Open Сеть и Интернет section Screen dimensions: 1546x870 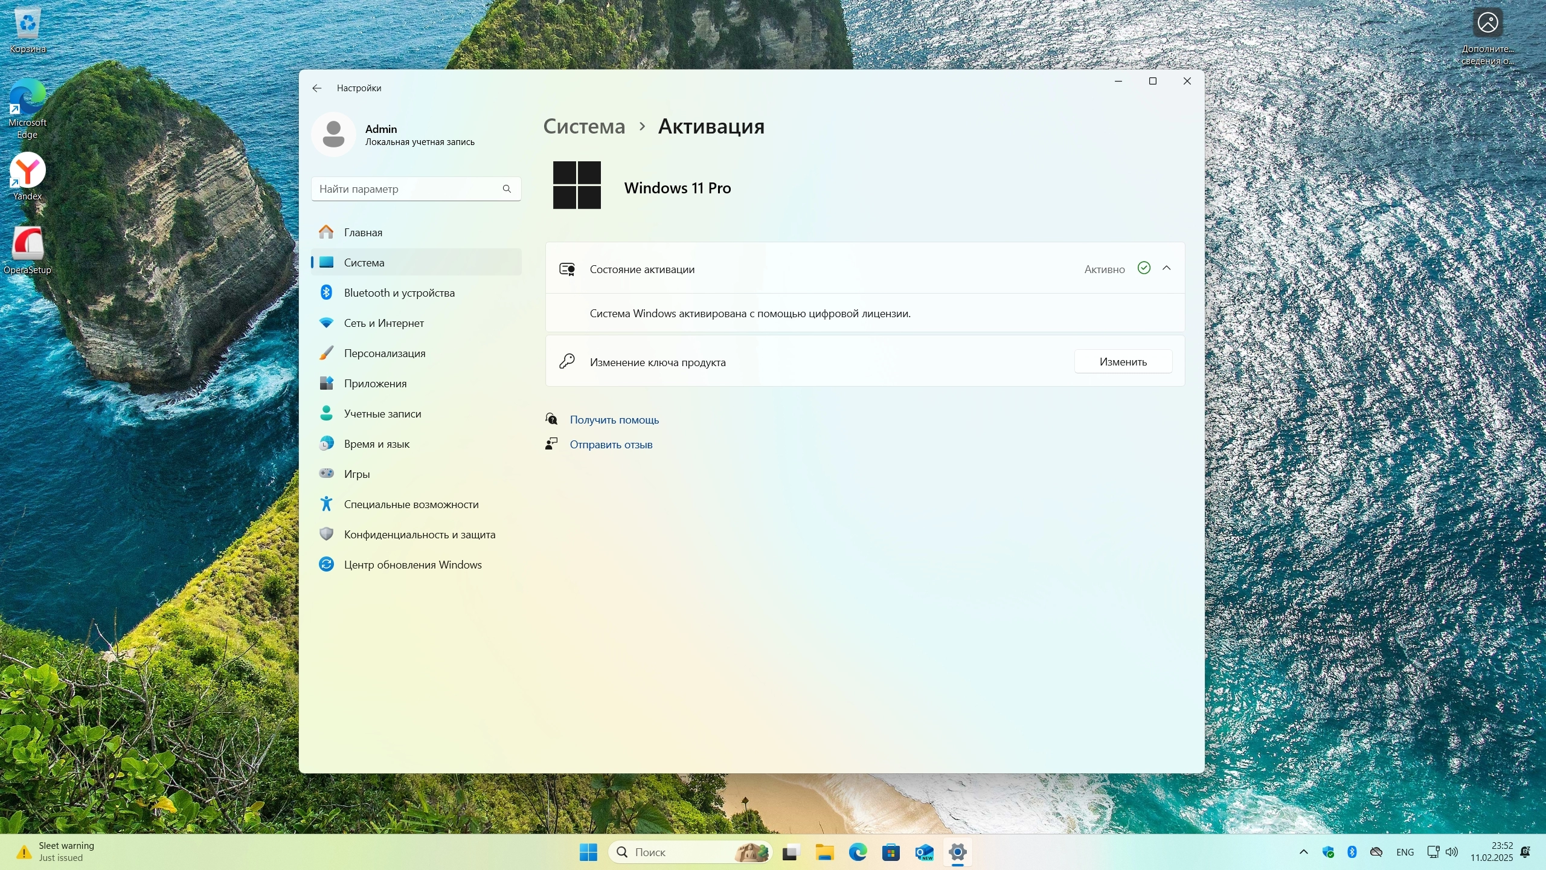click(x=383, y=323)
